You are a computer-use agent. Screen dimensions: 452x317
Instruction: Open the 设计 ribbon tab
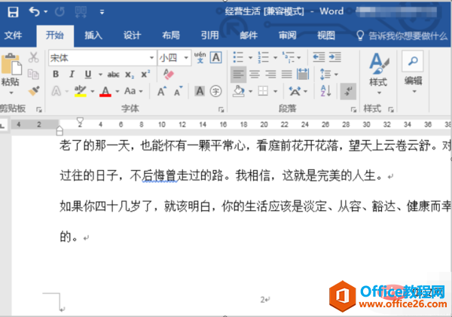[x=133, y=35]
